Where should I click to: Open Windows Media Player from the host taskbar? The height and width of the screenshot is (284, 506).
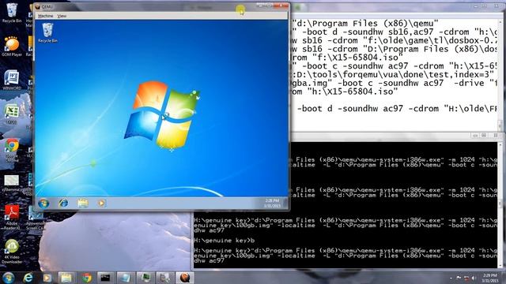click(x=47, y=278)
